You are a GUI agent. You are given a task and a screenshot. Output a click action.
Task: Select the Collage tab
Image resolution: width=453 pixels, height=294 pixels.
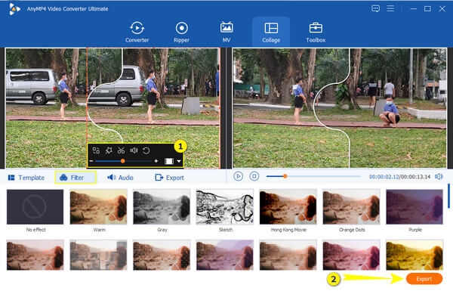[271, 32]
